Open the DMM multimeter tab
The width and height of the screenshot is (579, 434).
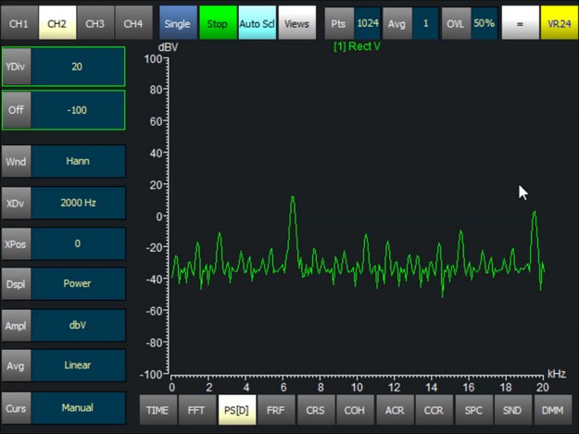coord(552,409)
